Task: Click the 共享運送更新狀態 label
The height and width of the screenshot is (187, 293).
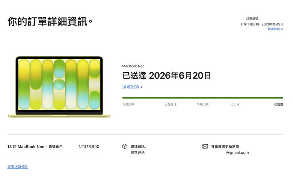Action: [226, 147]
